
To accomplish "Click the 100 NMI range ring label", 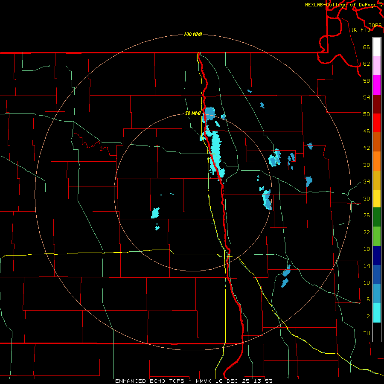I will point(193,34).
